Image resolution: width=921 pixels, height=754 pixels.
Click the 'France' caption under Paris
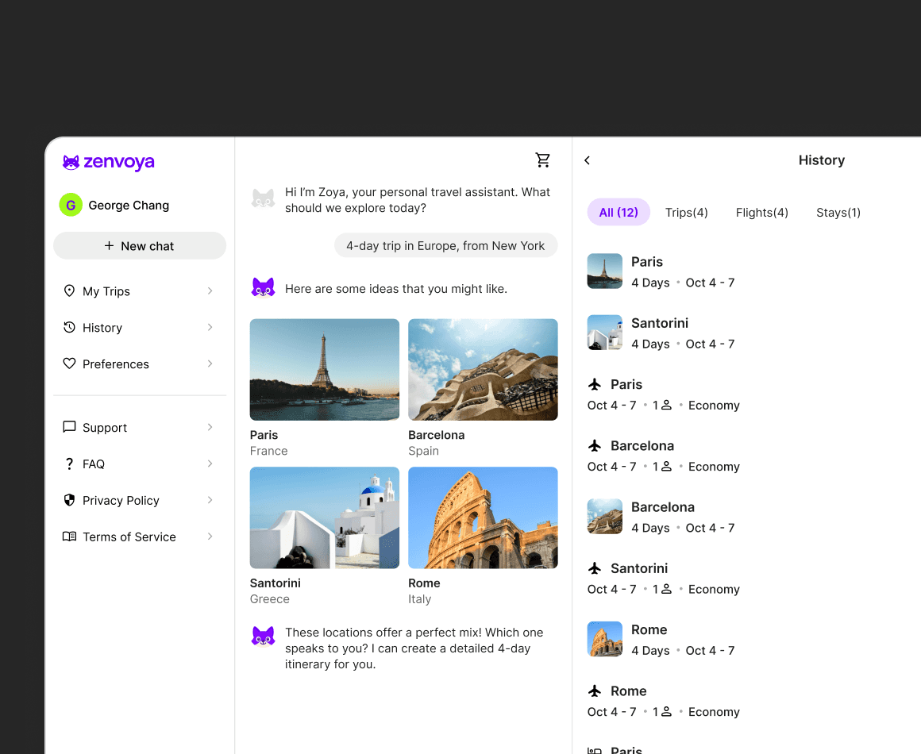[x=268, y=451]
